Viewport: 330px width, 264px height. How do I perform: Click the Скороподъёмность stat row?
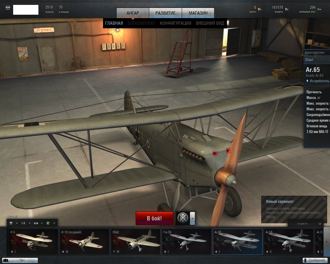pos(318,115)
